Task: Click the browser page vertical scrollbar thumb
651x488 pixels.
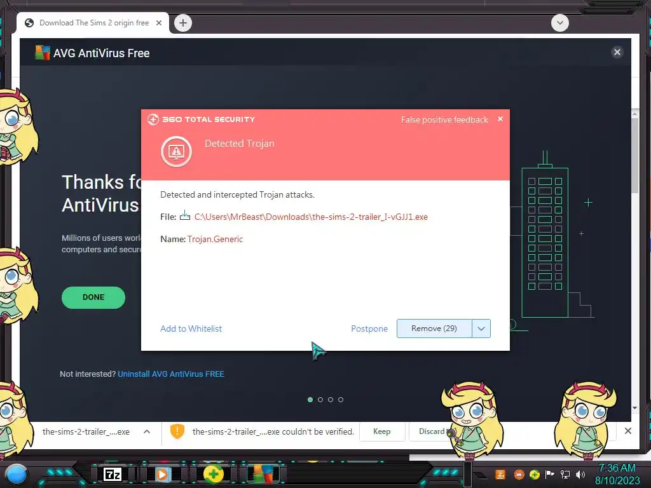Action: click(x=635, y=156)
